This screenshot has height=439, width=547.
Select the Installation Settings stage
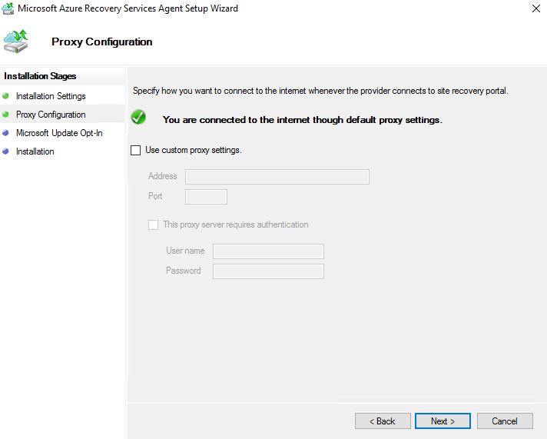coord(51,96)
